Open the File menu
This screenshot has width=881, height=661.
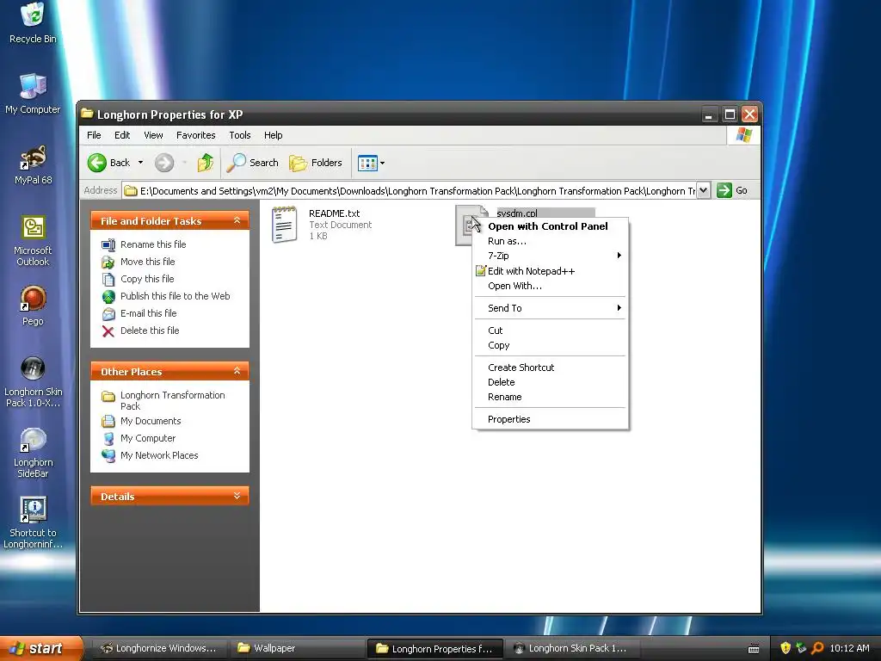(94, 135)
